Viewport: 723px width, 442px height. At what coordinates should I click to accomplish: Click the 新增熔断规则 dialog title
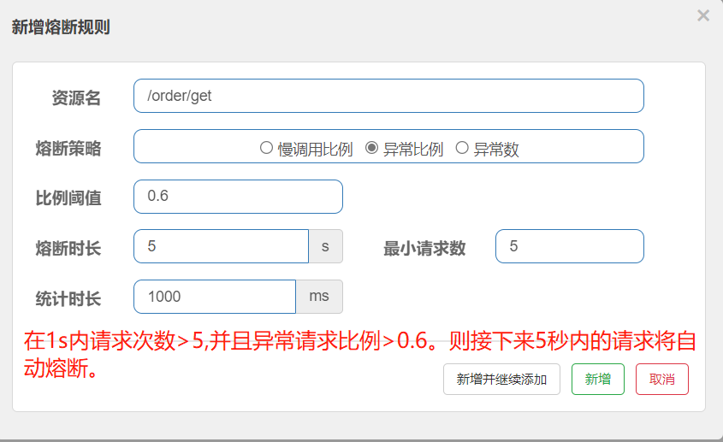tap(60, 27)
